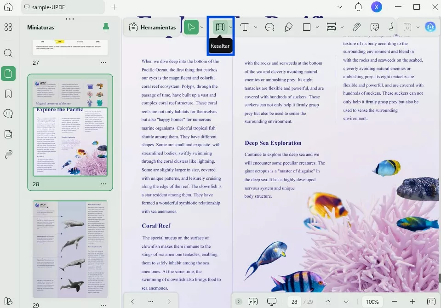Open the comments panel in sidebar

(8, 114)
